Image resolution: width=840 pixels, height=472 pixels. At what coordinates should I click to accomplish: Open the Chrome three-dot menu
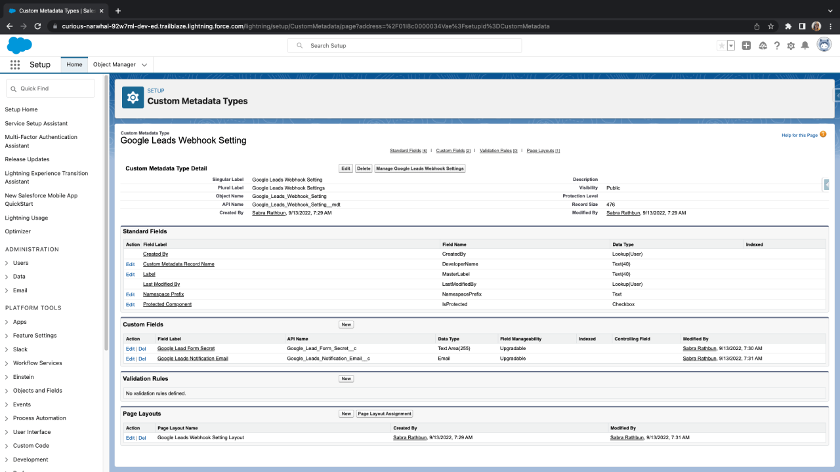click(831, 26)
